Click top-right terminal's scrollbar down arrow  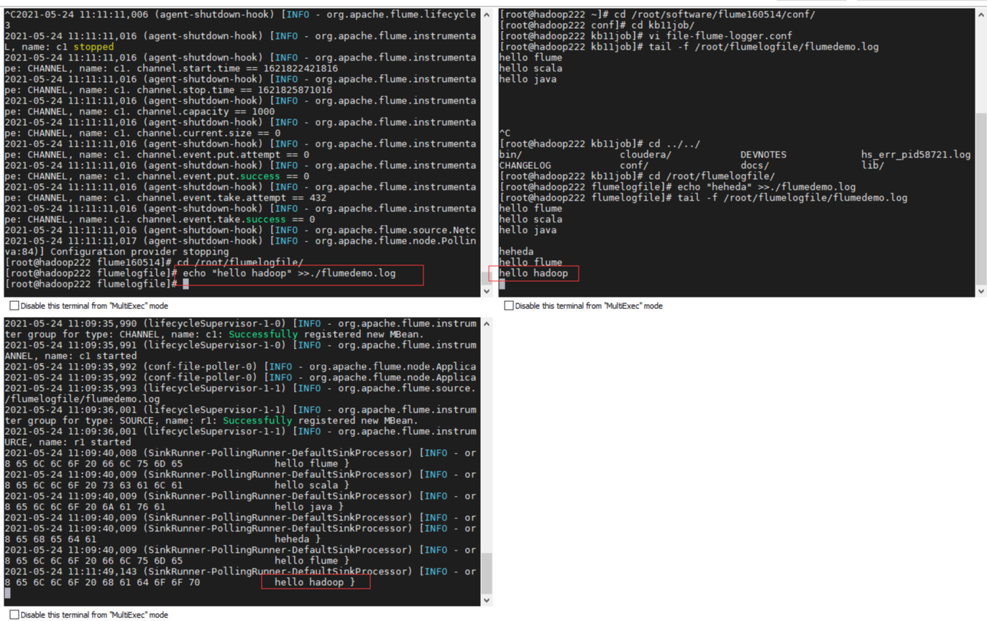pos(981,291)
